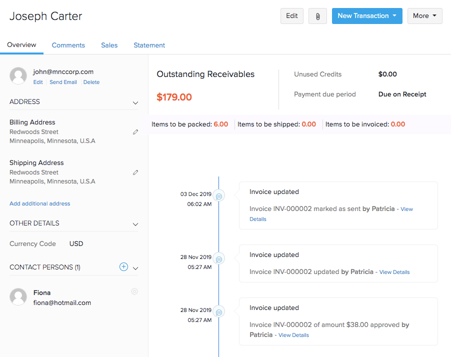Click the pencil icon beside Billing Address
Viewport: 451px width, 357px height.
[135, 131]
